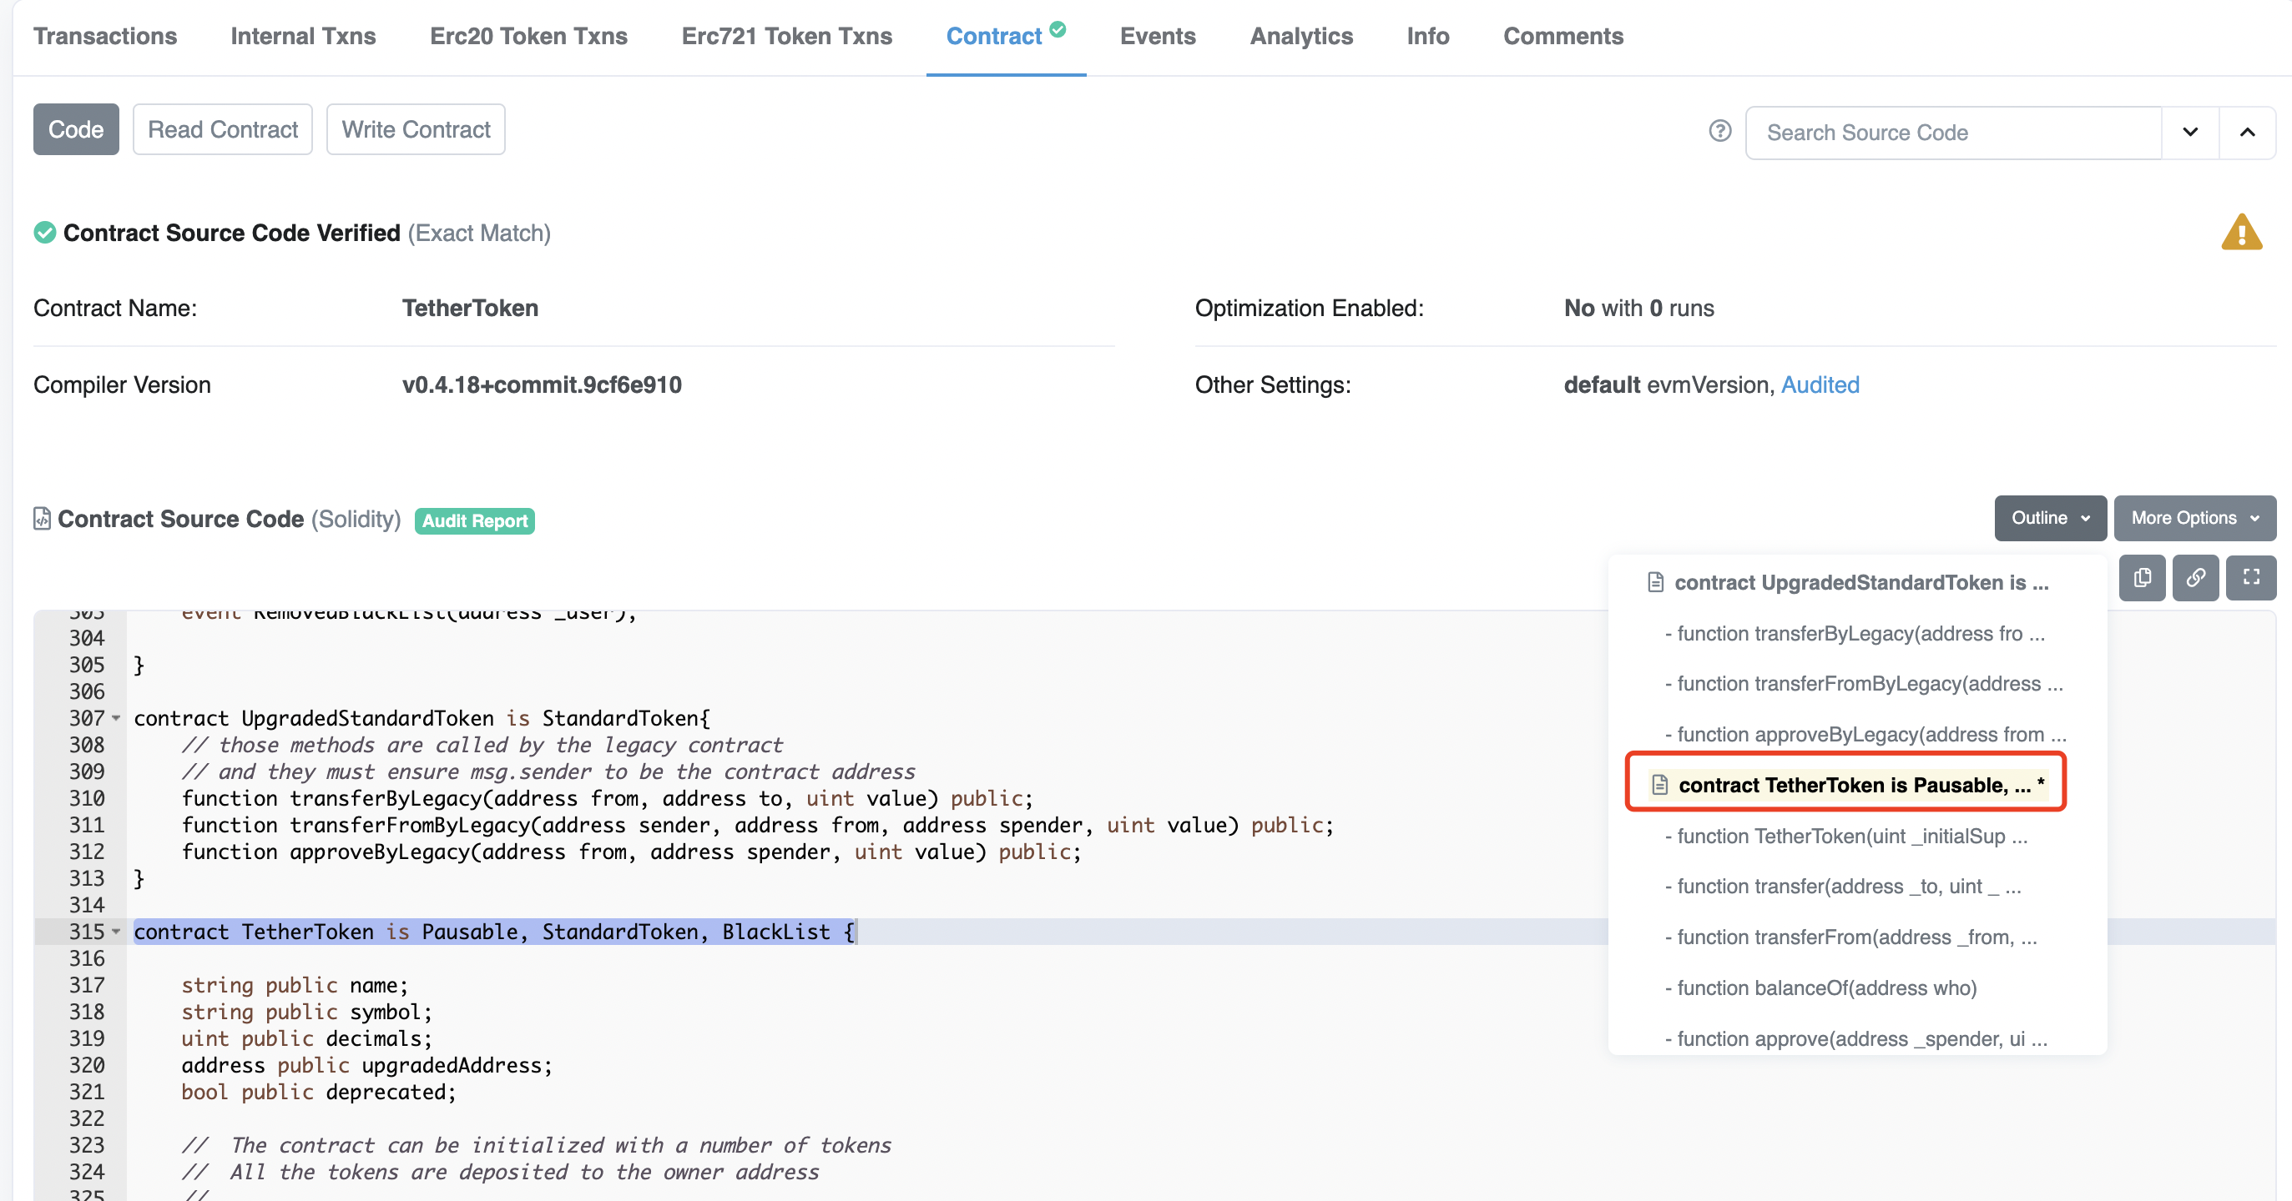Click code line 'bool public deprecated;'
Screen dimensions: 2292x1201
click(319, 1092)
